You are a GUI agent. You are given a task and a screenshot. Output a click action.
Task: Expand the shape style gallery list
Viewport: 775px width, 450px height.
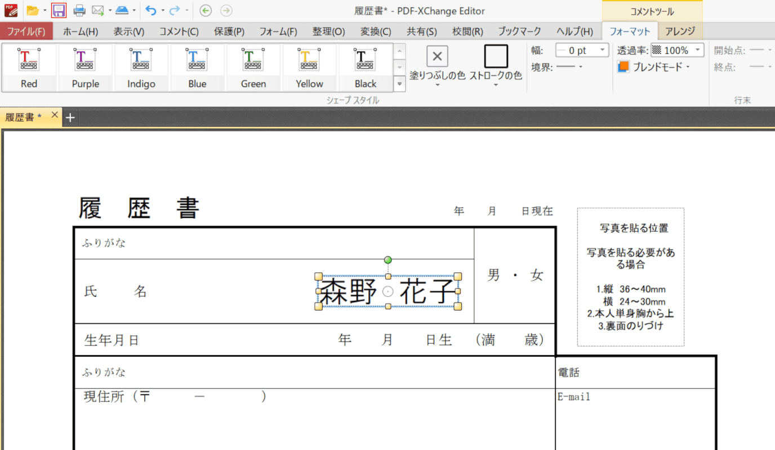[400, 84]
